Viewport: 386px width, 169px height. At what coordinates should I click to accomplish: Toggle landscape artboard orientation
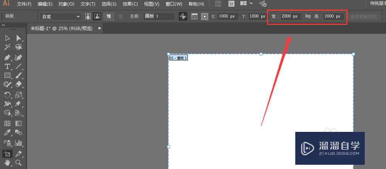(98, 16)
